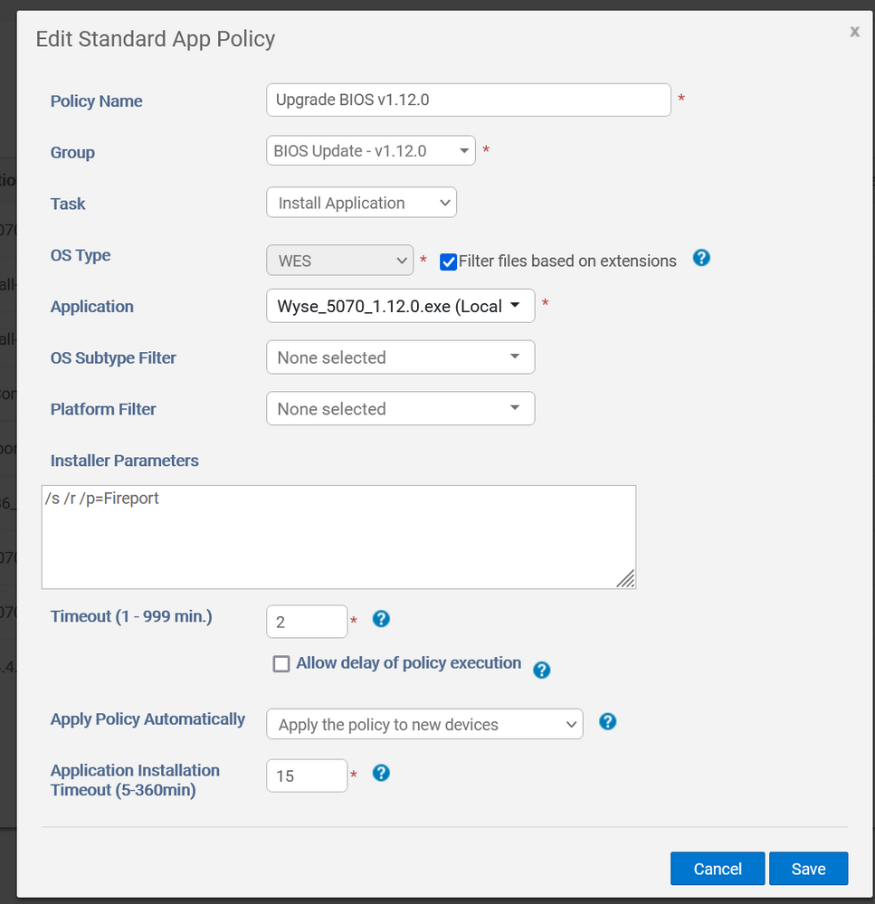Close the Edit Standard App Policy dialog
875x904 pixels.
point(855,32)
